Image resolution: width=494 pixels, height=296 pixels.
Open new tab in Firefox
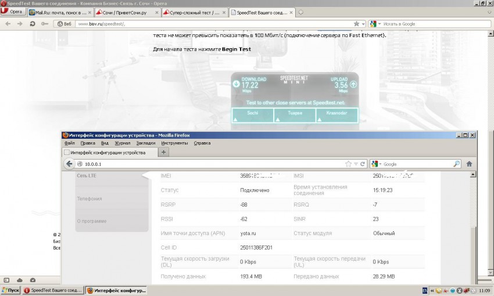click(164, 152)
